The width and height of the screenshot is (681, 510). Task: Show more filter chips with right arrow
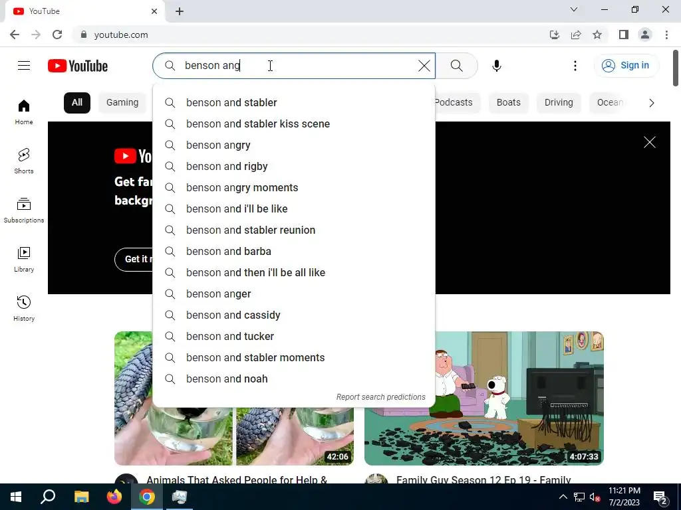651,103
